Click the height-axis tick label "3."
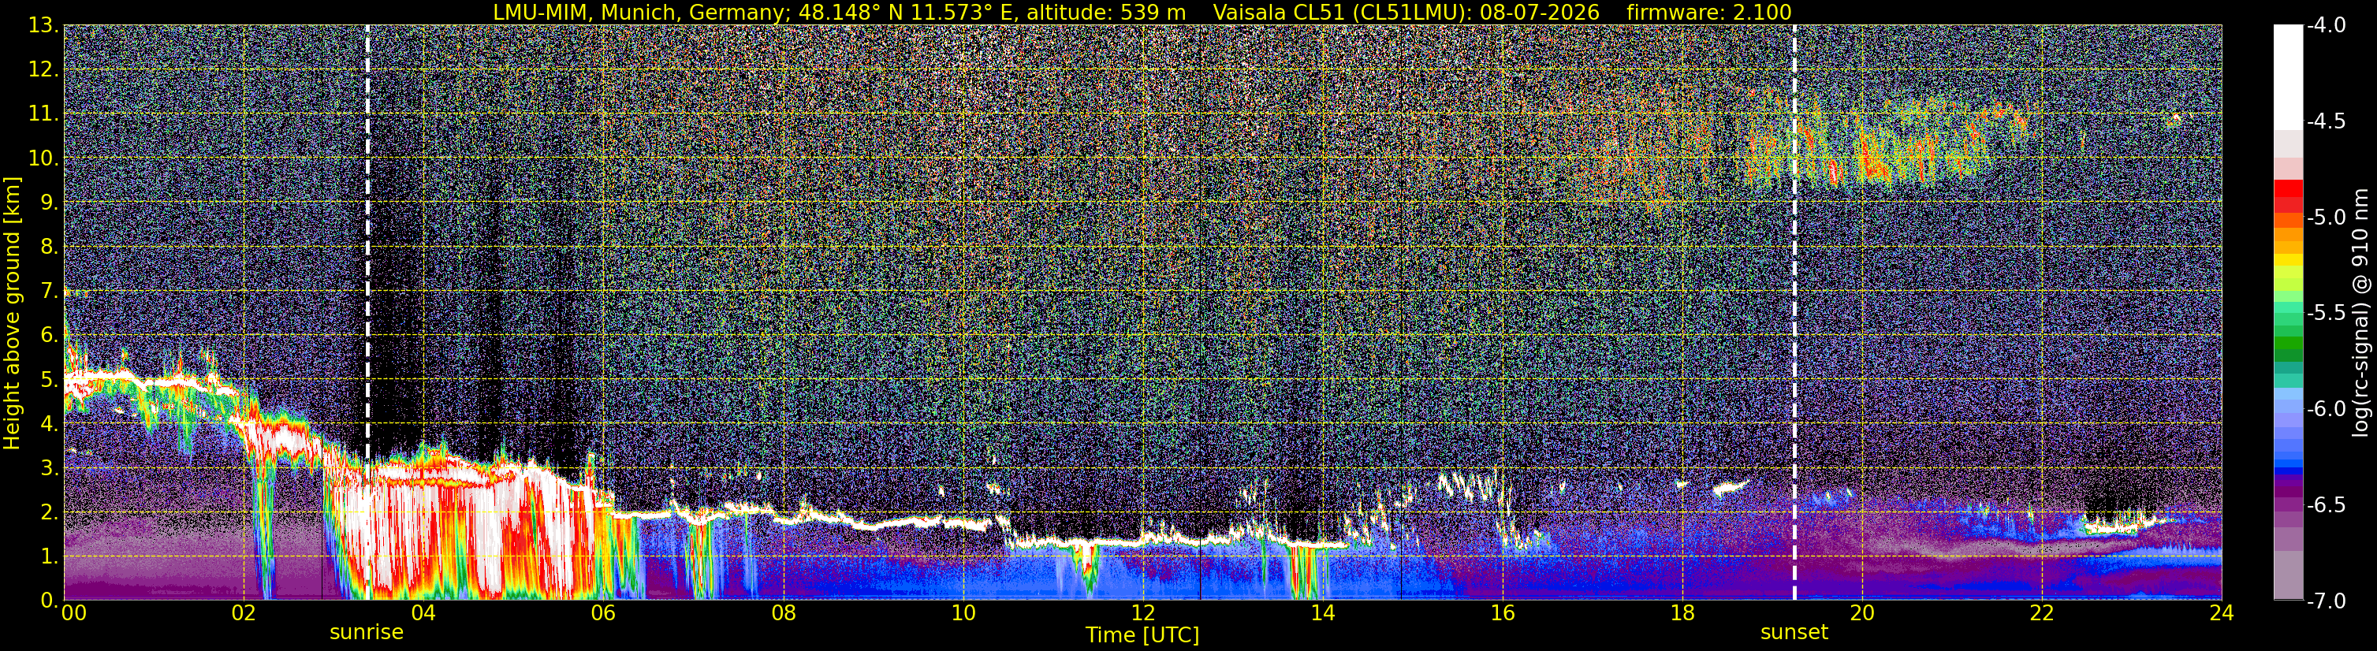The height and width of the screenshot is (651, 2377). (49, 467)
